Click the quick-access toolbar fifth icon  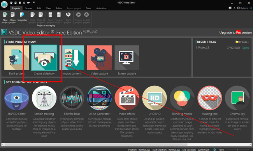[28, 3]
